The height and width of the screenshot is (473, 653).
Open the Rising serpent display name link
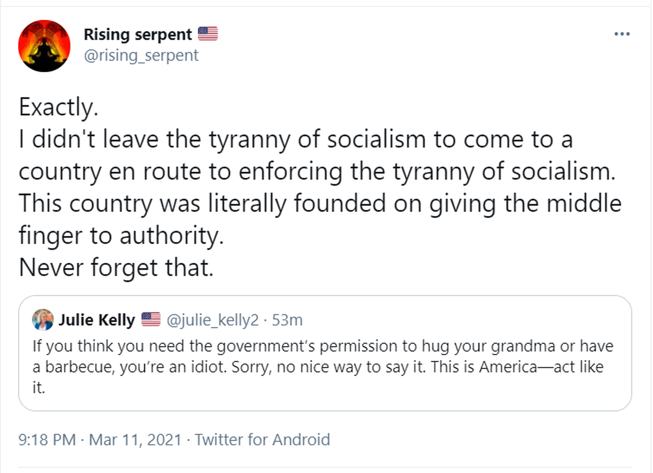(138, 34)
